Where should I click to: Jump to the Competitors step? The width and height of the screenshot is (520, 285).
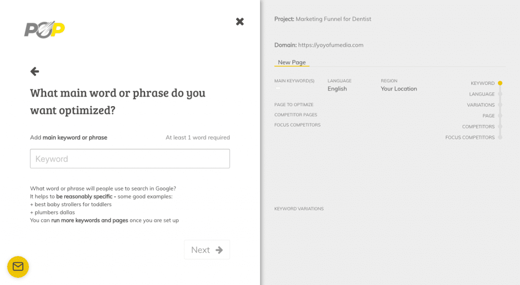(478, 126)
